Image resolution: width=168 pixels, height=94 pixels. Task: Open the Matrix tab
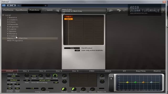pyautogui.click(x=157, y=71)
